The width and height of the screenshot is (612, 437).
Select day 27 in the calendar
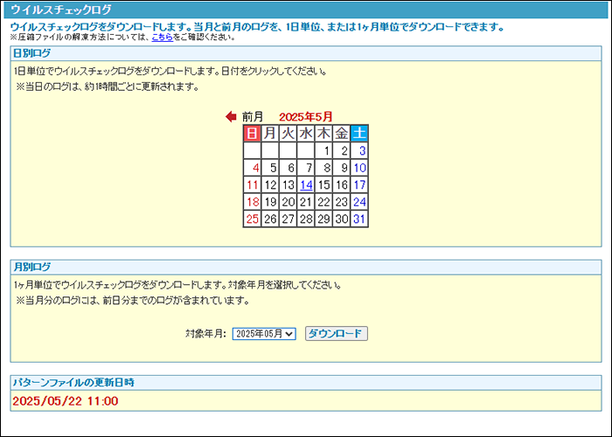288,218
